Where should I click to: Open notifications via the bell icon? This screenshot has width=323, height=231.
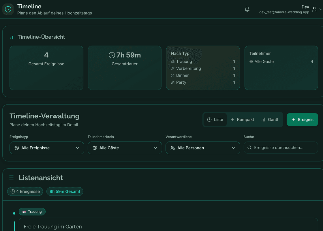247,9
